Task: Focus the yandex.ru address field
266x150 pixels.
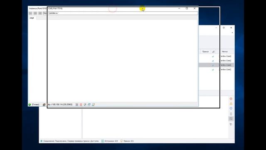Action: 121,13
